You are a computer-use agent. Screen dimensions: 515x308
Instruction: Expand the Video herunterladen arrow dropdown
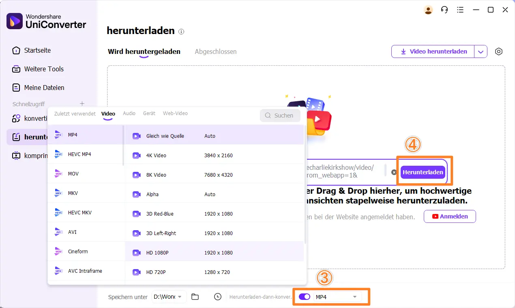pyautogui.click(x=481, y=51)
